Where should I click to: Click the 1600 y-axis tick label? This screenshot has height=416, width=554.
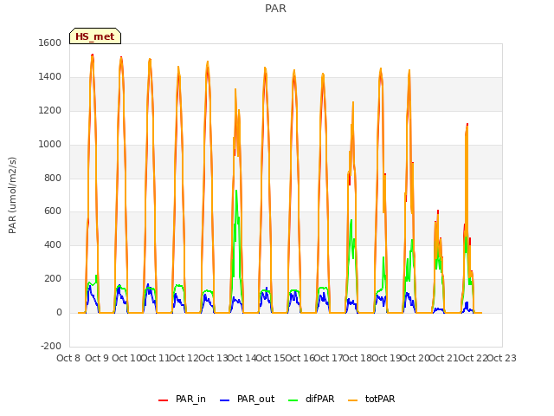pyautogui.click(x=50, y=42)
